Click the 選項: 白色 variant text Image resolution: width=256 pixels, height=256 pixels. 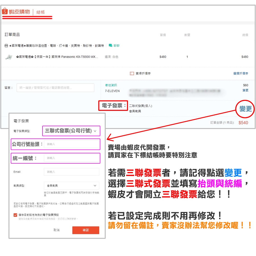pos(112,57)
